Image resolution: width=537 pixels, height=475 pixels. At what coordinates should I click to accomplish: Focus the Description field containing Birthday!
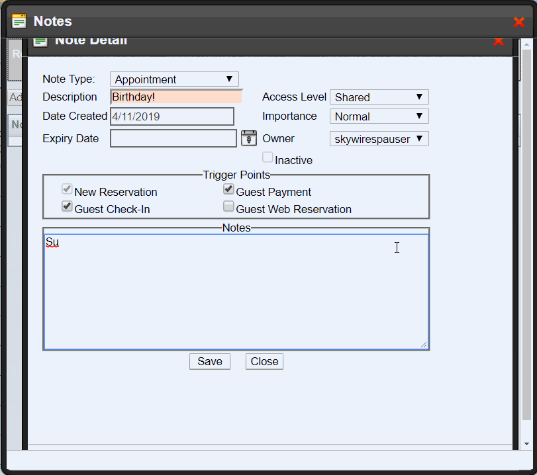click(176, 97)
